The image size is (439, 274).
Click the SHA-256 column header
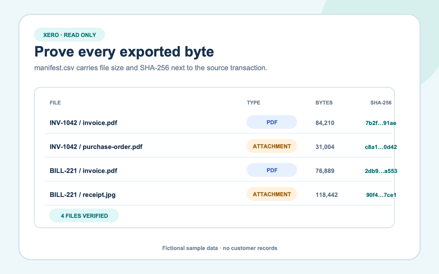click(381, 102)
